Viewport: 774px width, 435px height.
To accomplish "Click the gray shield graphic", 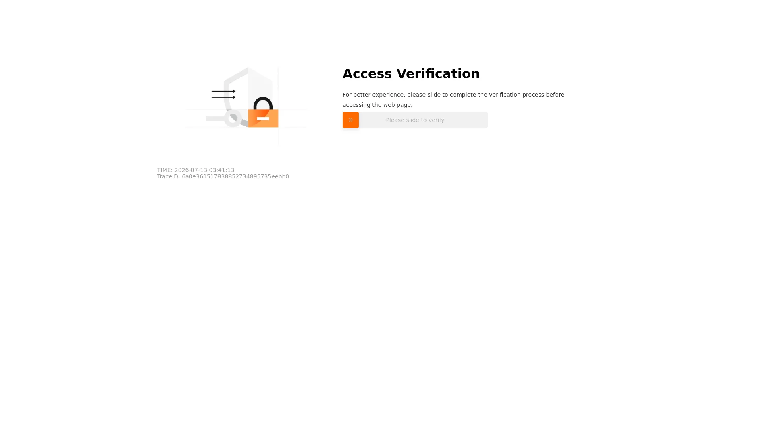I will tap(248, 97).
